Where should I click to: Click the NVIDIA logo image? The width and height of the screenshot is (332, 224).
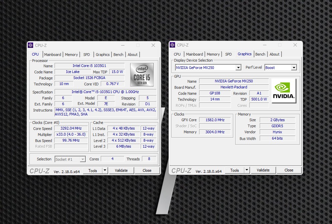[x=284, y=91]
